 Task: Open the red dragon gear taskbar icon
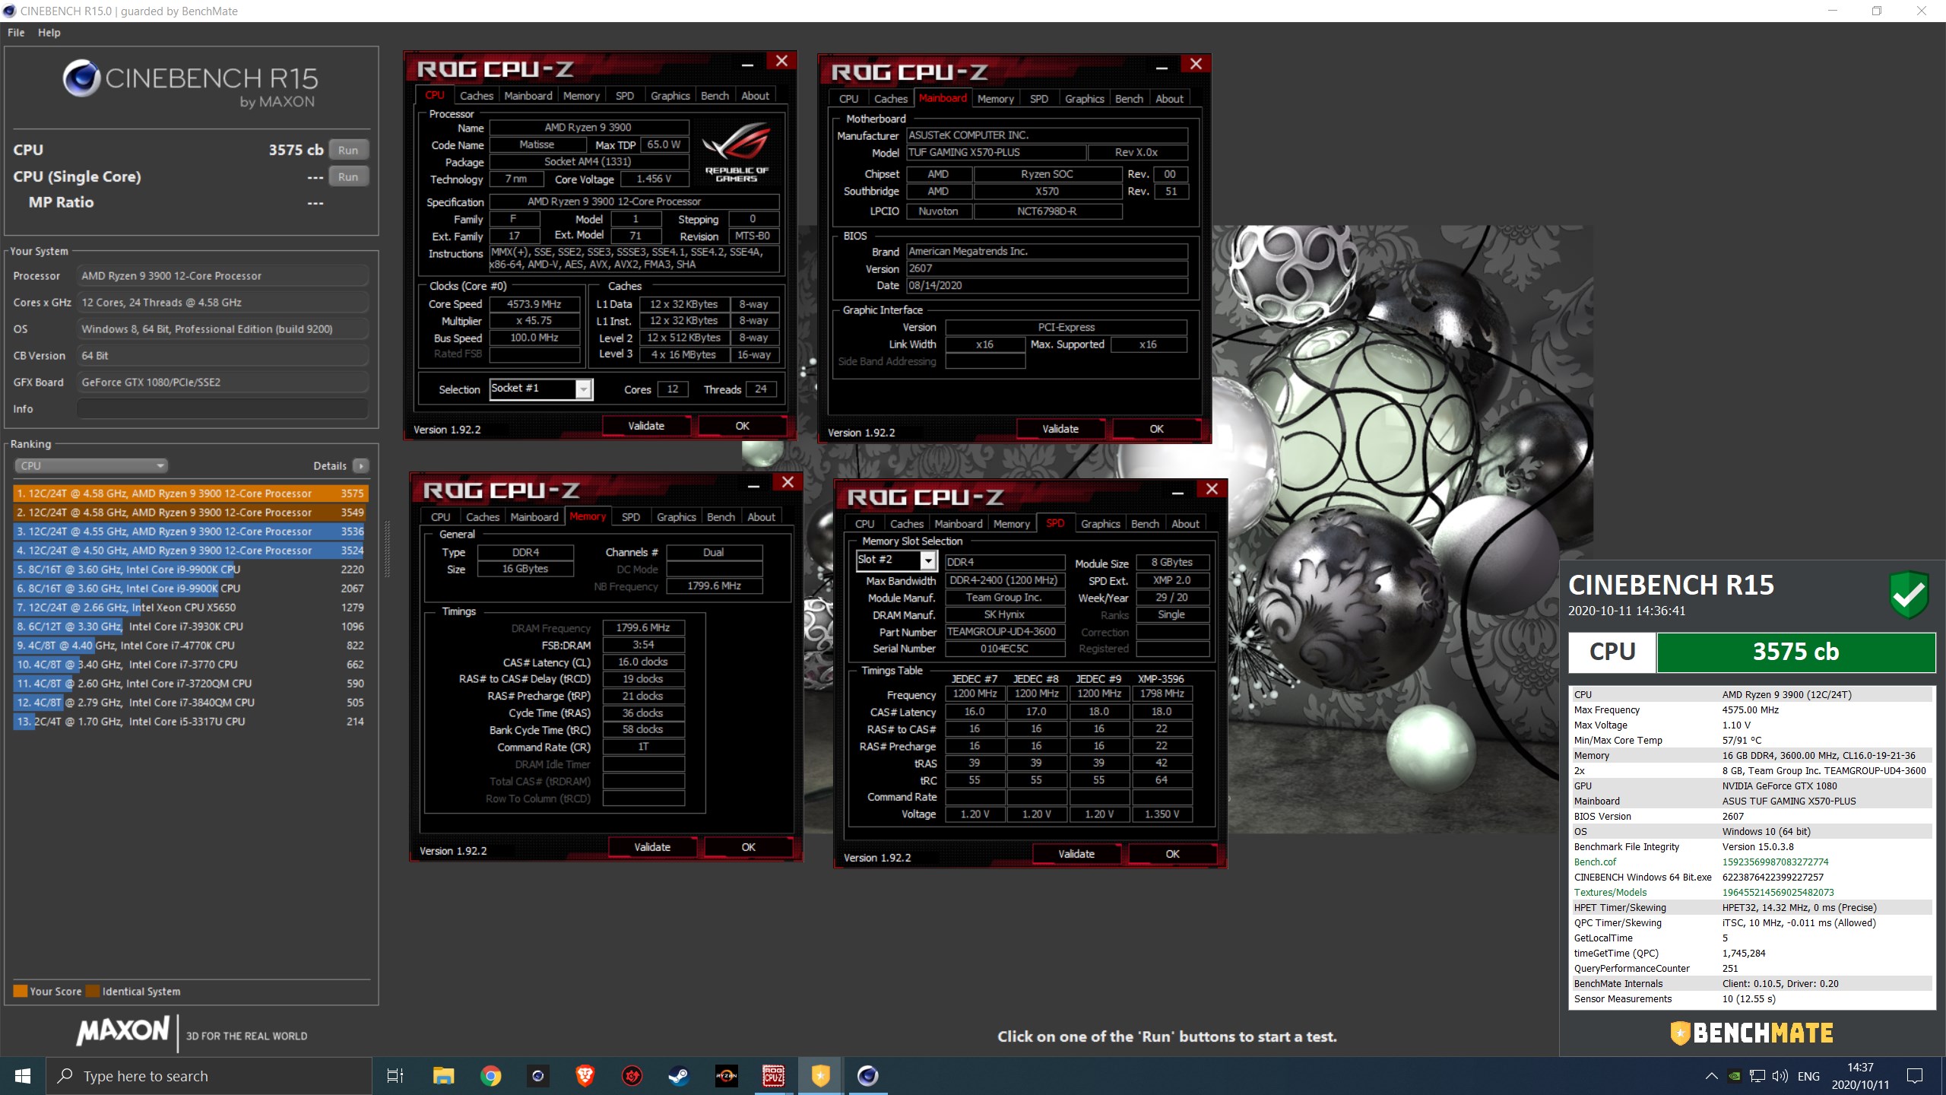click(632, 1075)
